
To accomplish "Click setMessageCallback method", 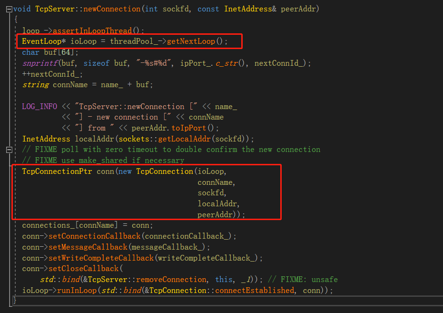I will pos(88,247).
